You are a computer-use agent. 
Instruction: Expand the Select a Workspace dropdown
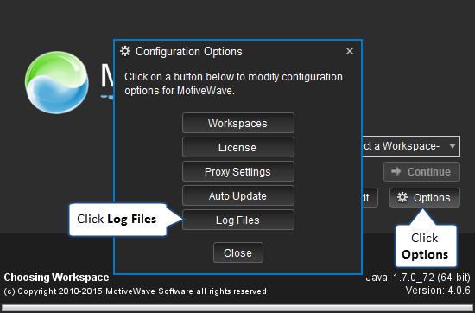tap(411, 146)
